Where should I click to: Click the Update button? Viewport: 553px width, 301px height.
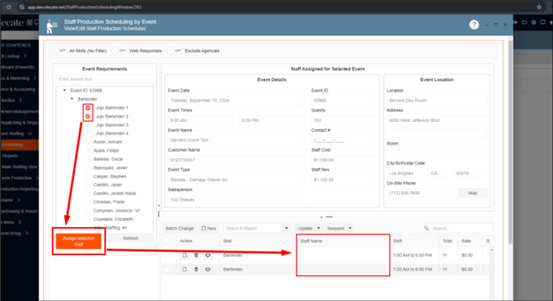[305, 228]
